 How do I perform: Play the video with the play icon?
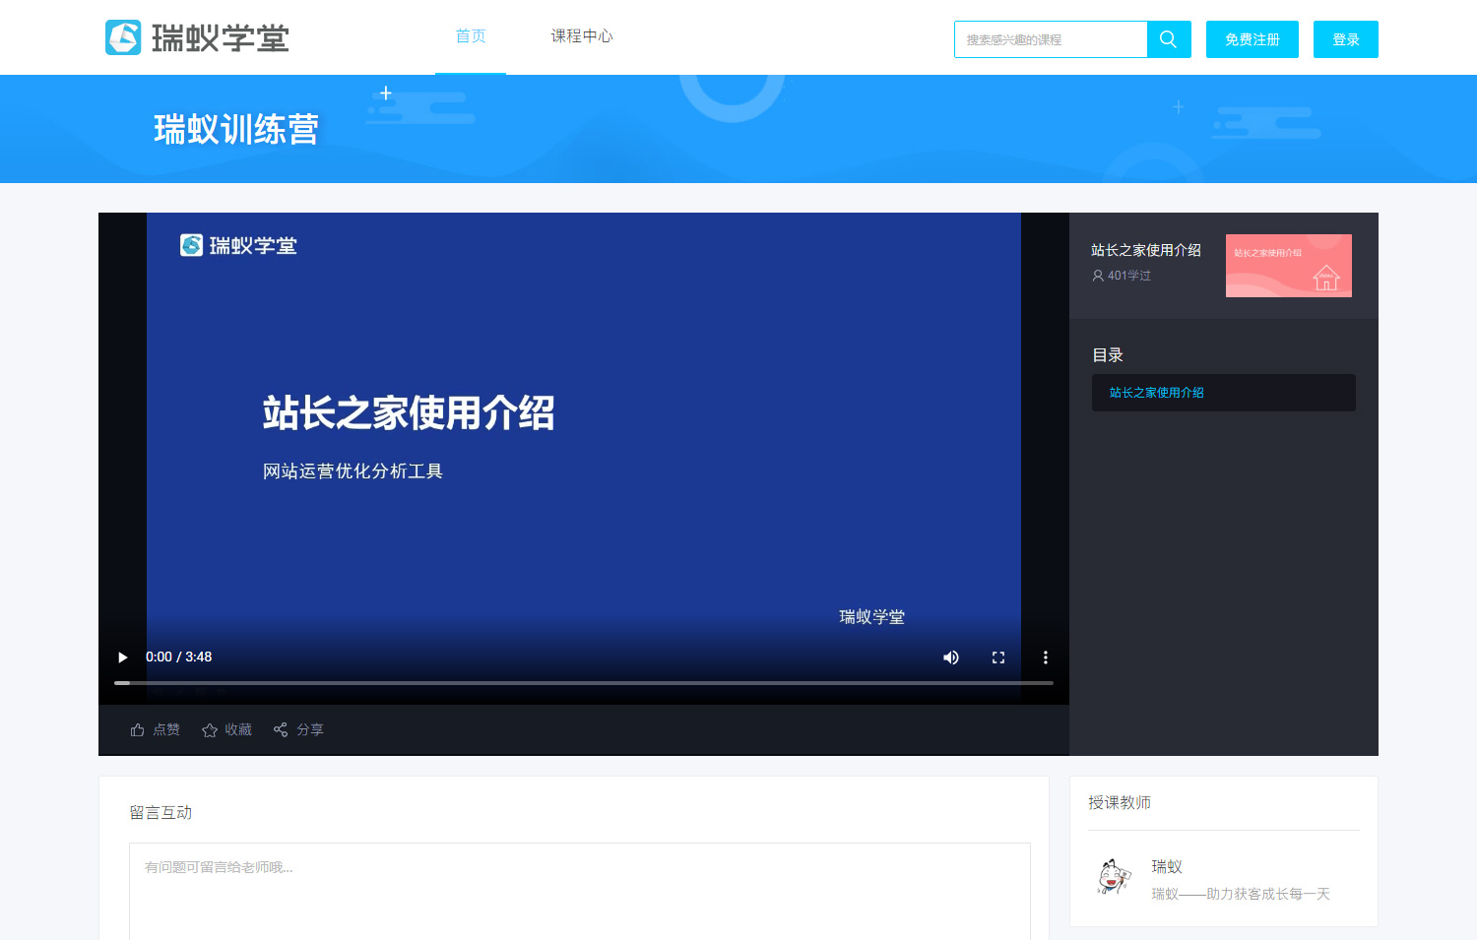pyautogui.click(x=123, y=658)
